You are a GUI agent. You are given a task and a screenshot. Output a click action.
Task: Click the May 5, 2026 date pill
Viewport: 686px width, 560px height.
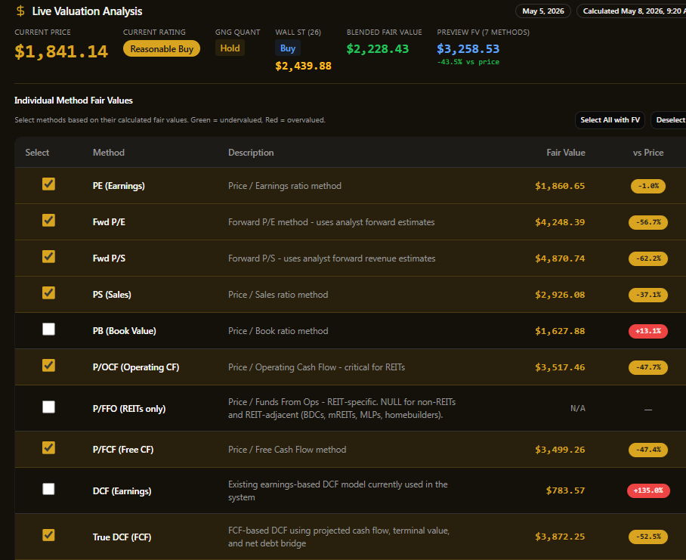pos(543,11)
